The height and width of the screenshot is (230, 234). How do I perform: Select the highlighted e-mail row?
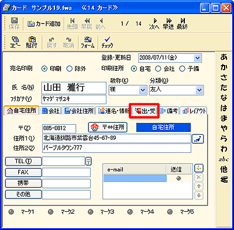pos(135,178)
